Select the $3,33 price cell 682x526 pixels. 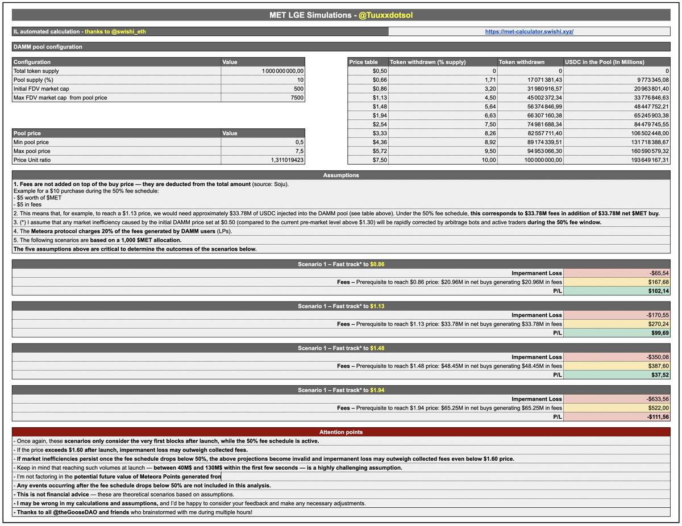[x=368, y=133]
